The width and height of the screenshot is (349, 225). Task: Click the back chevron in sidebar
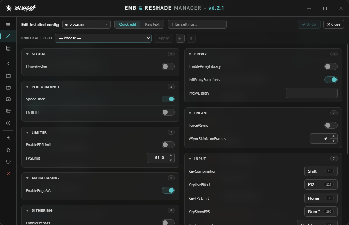(8, 64)
